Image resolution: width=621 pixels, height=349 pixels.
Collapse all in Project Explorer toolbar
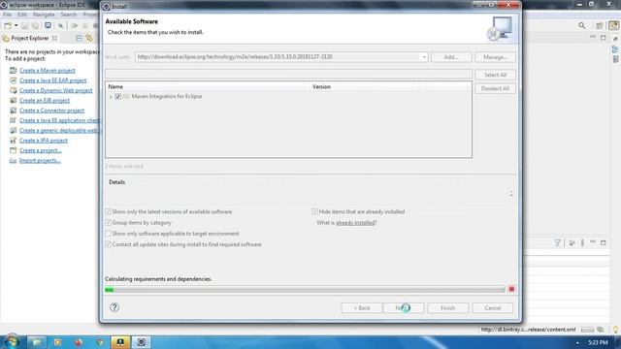[x=79, y=38]
